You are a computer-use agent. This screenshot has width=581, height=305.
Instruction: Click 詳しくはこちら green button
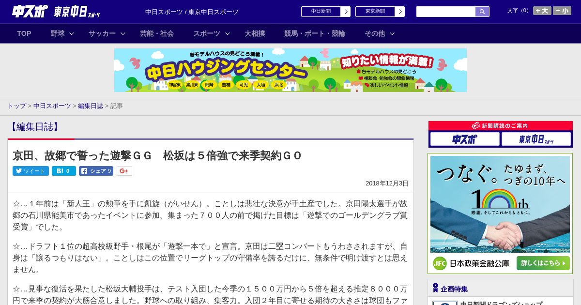pos(543,263)
